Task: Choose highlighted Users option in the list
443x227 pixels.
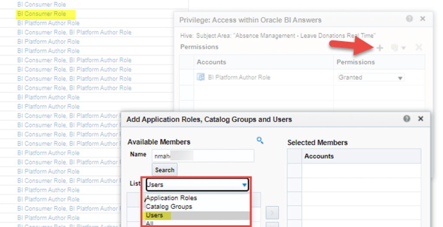Action: (197, 215)
